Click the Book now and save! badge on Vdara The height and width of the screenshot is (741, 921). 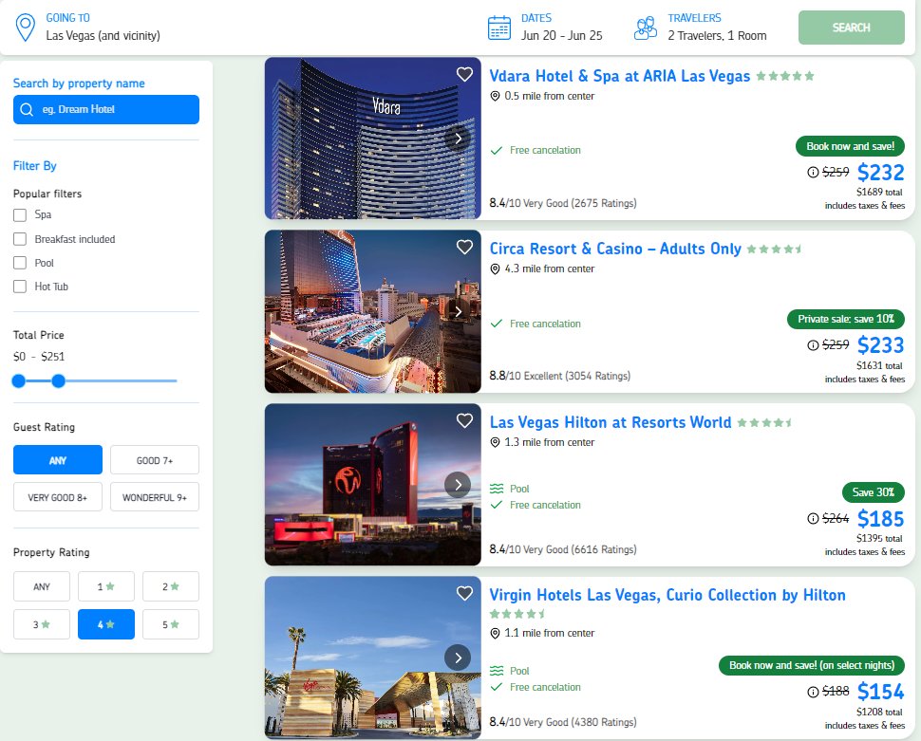pyautogui.click(x=850, y=146)
